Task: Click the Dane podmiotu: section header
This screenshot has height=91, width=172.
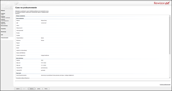Action: (x=20, y=18)
